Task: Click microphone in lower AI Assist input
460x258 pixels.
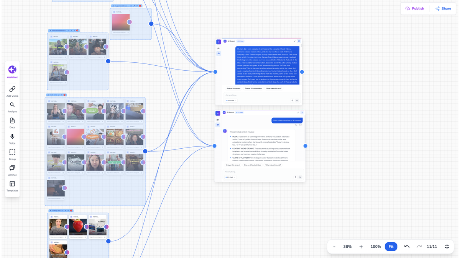Action: 296,177
